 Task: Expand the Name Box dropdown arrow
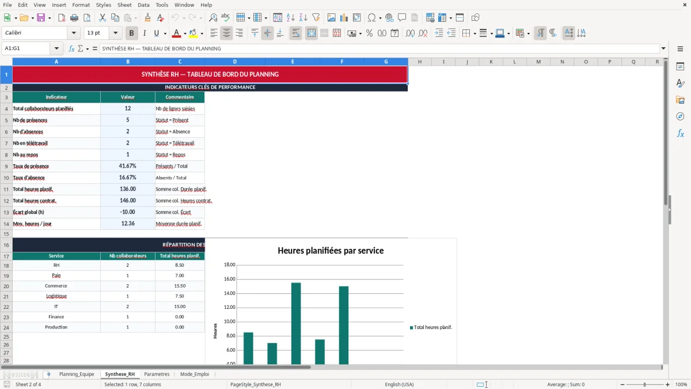tap(56, 49)
